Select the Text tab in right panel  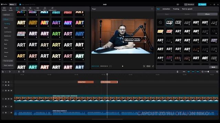click(x=158, y=9)
